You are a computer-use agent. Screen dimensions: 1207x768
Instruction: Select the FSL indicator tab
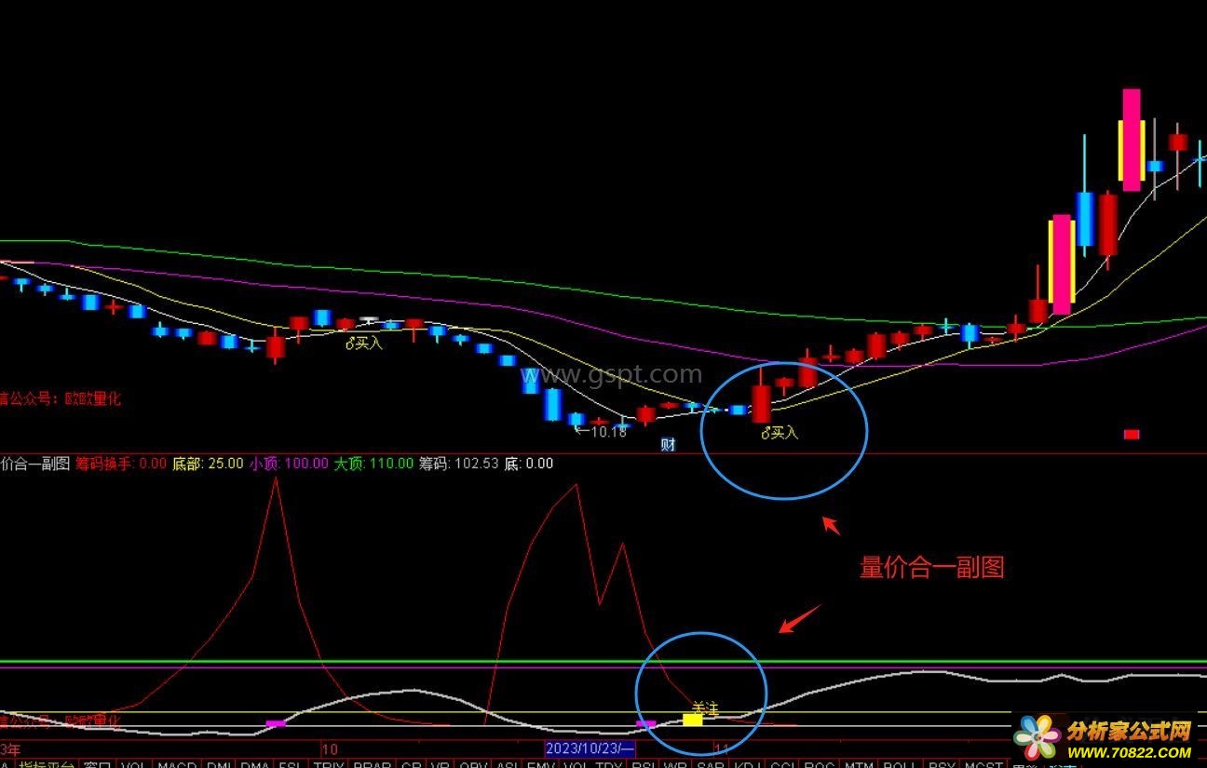point(290,764)
